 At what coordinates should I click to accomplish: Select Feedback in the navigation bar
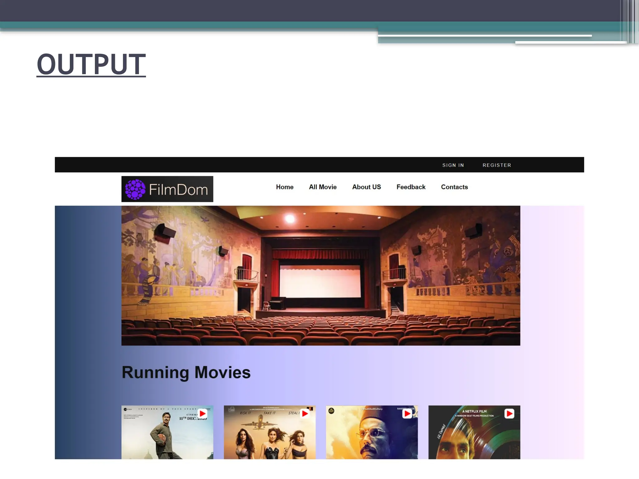pos(411,187)
